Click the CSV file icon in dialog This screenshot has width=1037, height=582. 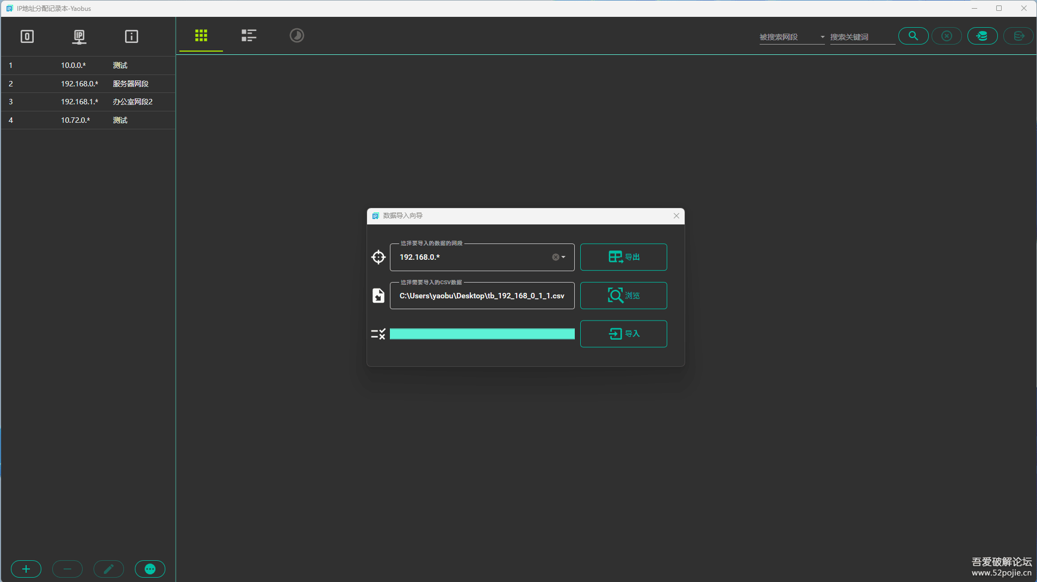pos(378,296)
